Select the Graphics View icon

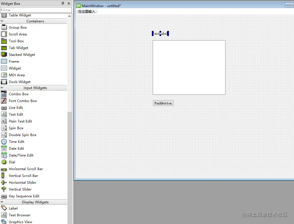pyautogui.click(x=4, y=222)
